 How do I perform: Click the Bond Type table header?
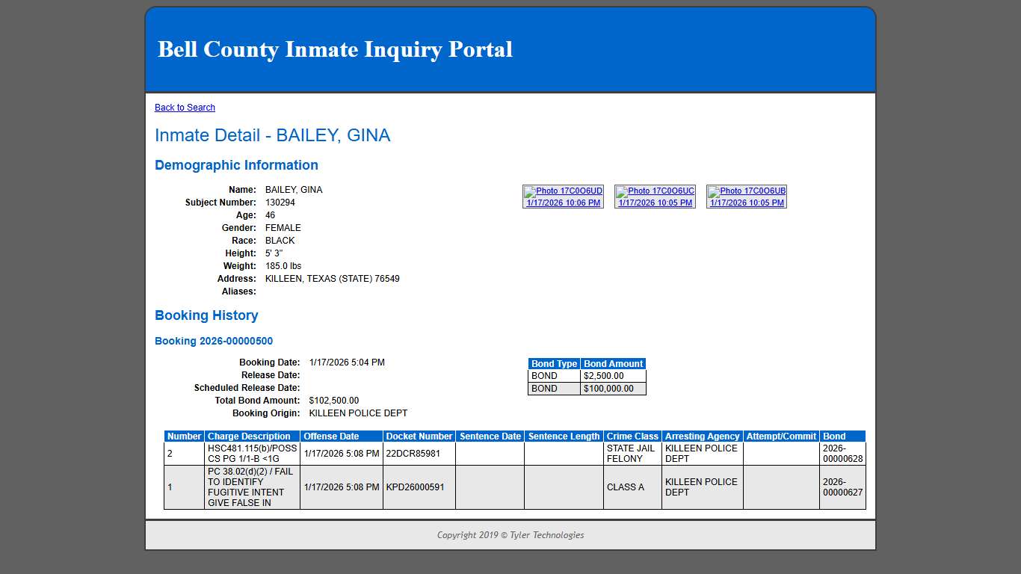click(x=553, y=364)
